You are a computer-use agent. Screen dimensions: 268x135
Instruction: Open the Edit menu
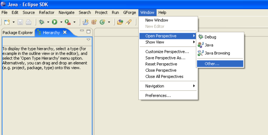[x=15, y=12]
